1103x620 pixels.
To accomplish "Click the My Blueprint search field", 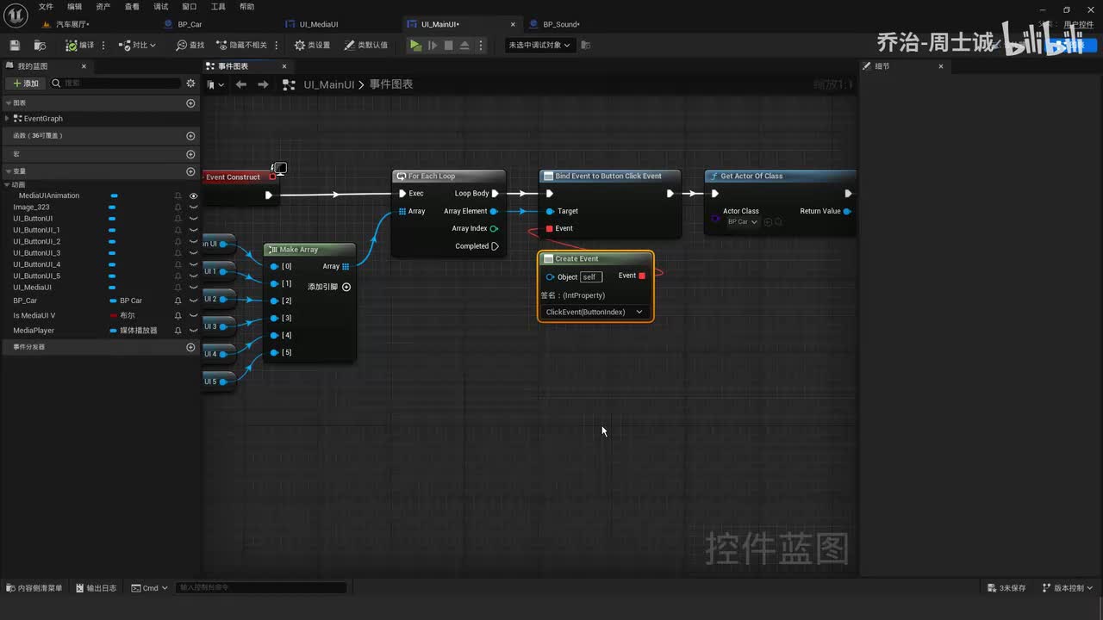I will pos(116,84).
